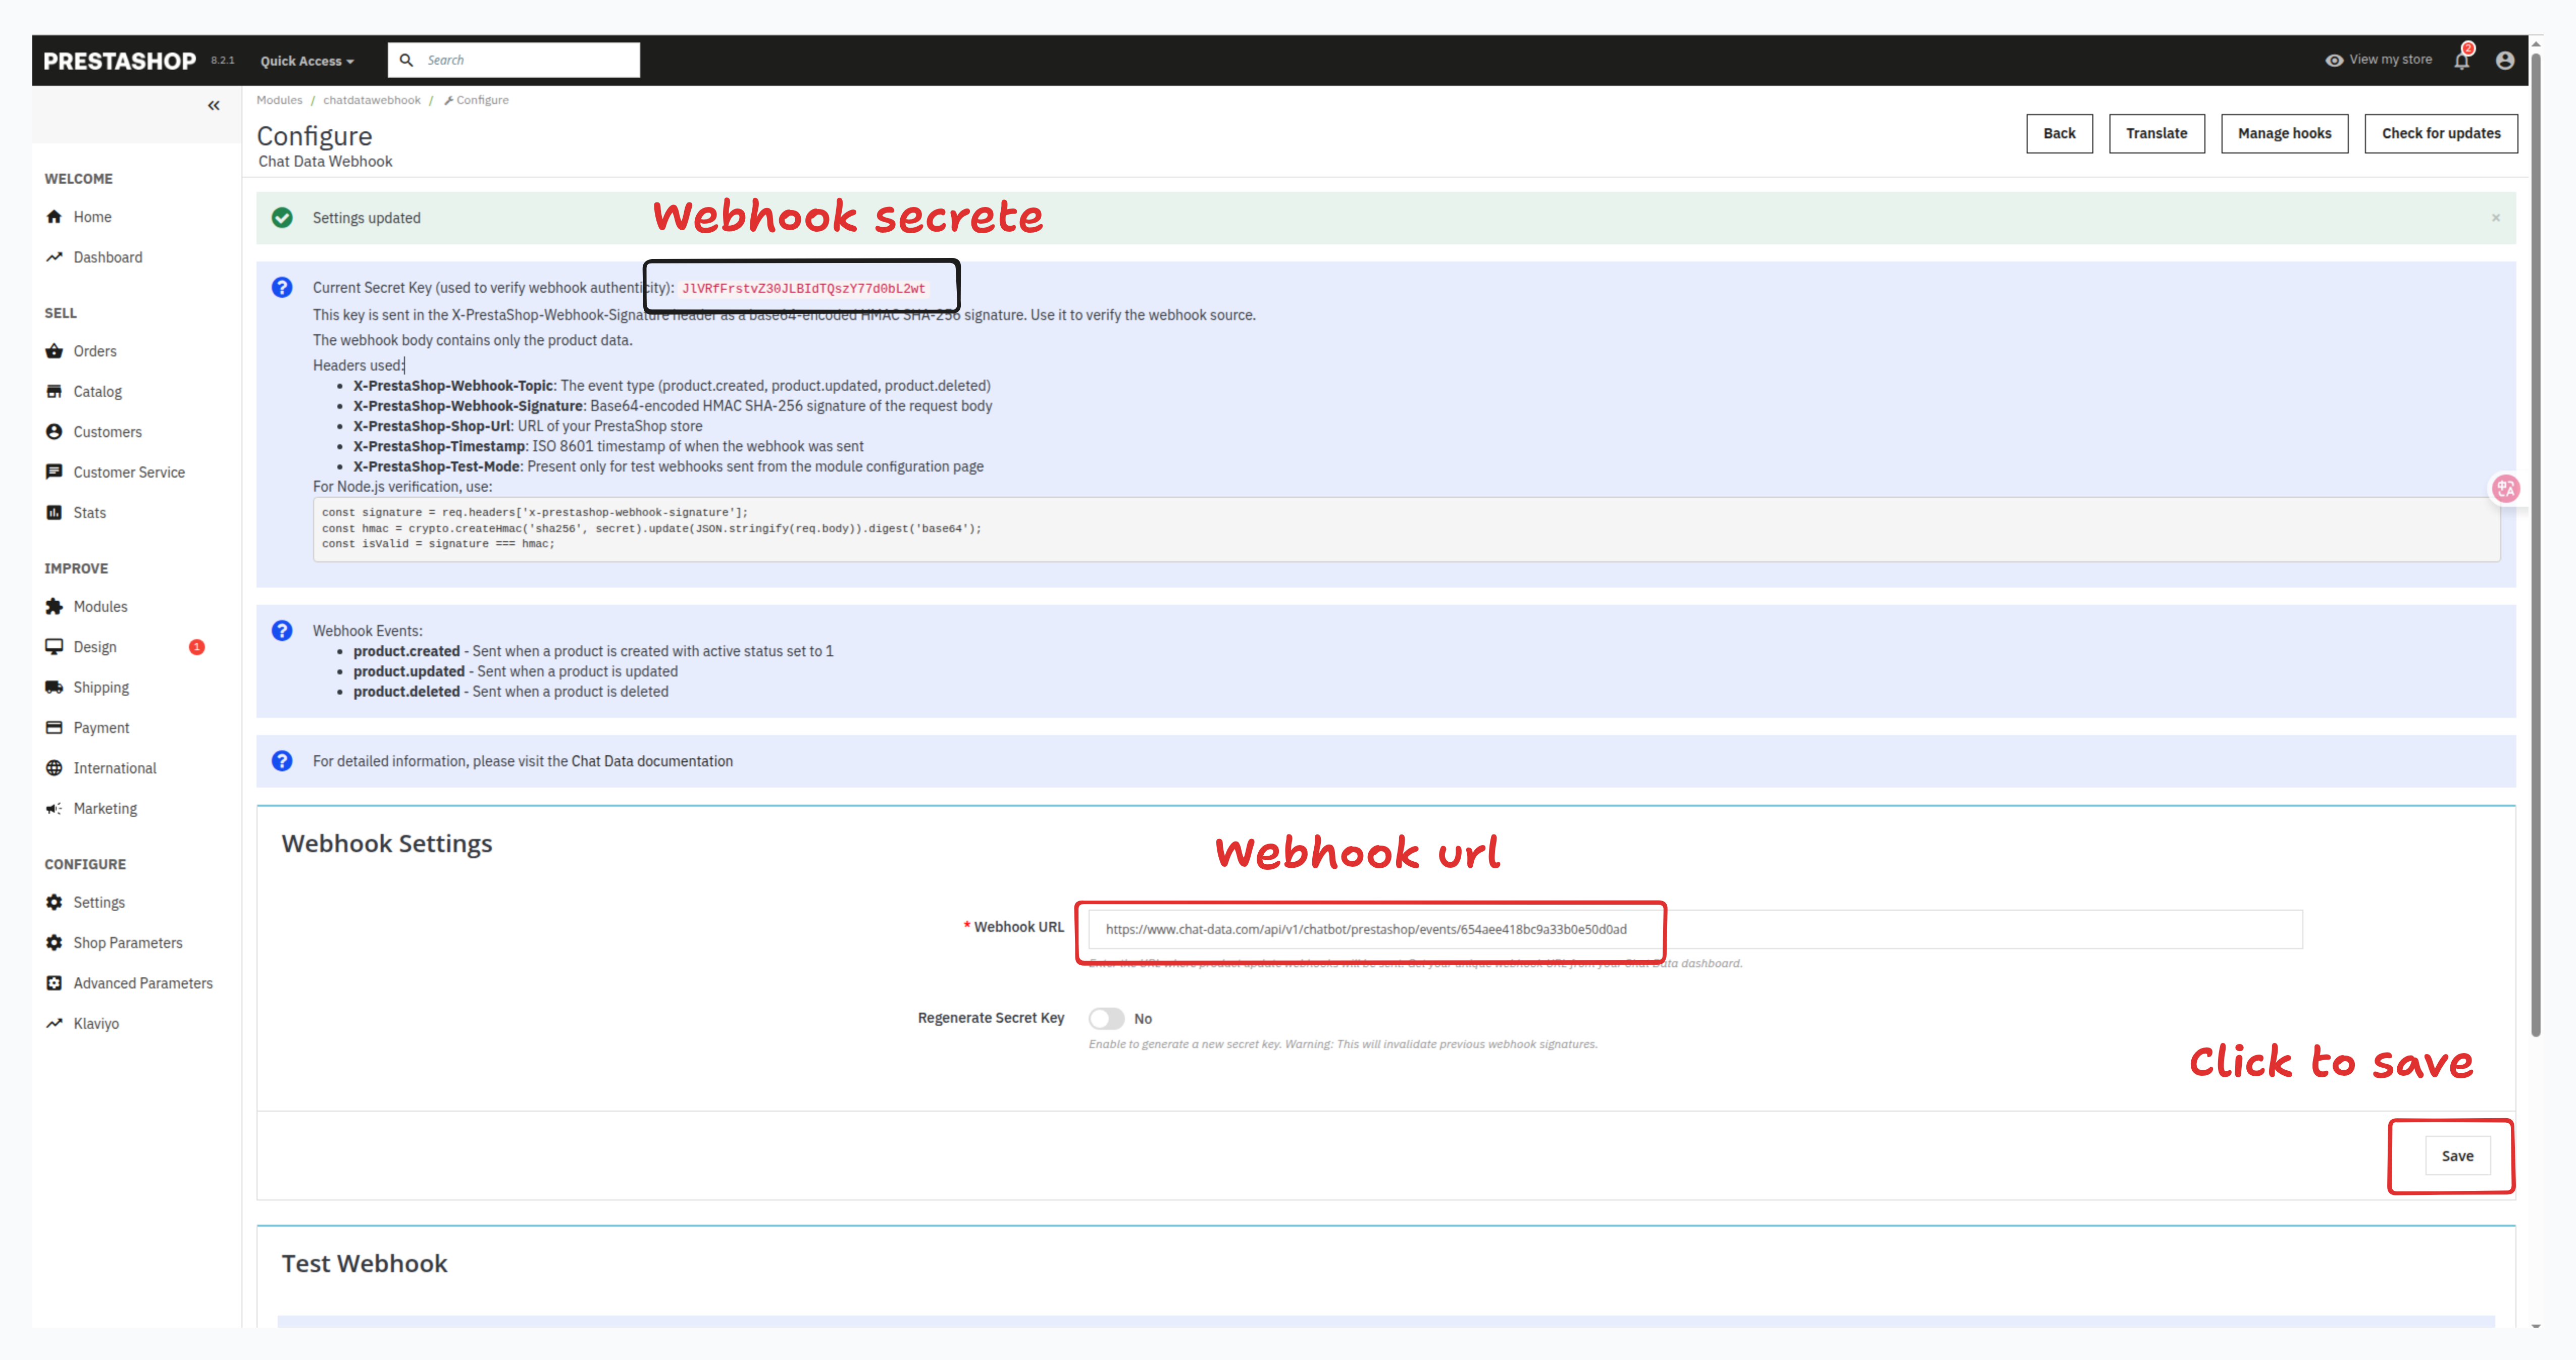Click into the Webhook URL field

point(1695,929)
